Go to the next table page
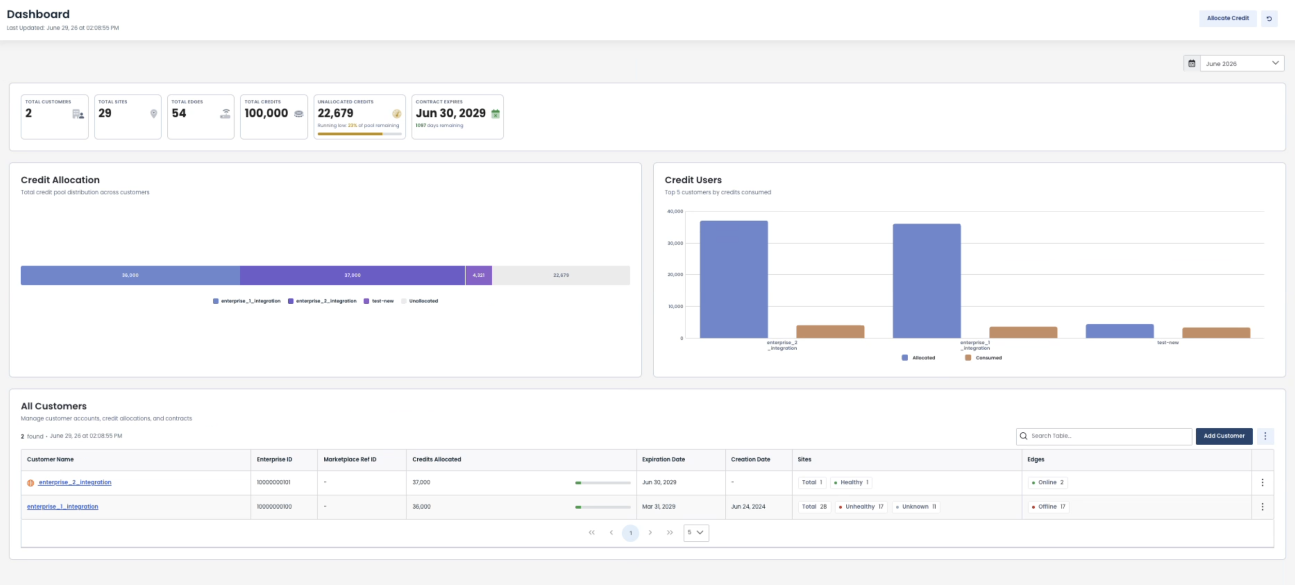 pyautogui.click(x=650, y=533)
